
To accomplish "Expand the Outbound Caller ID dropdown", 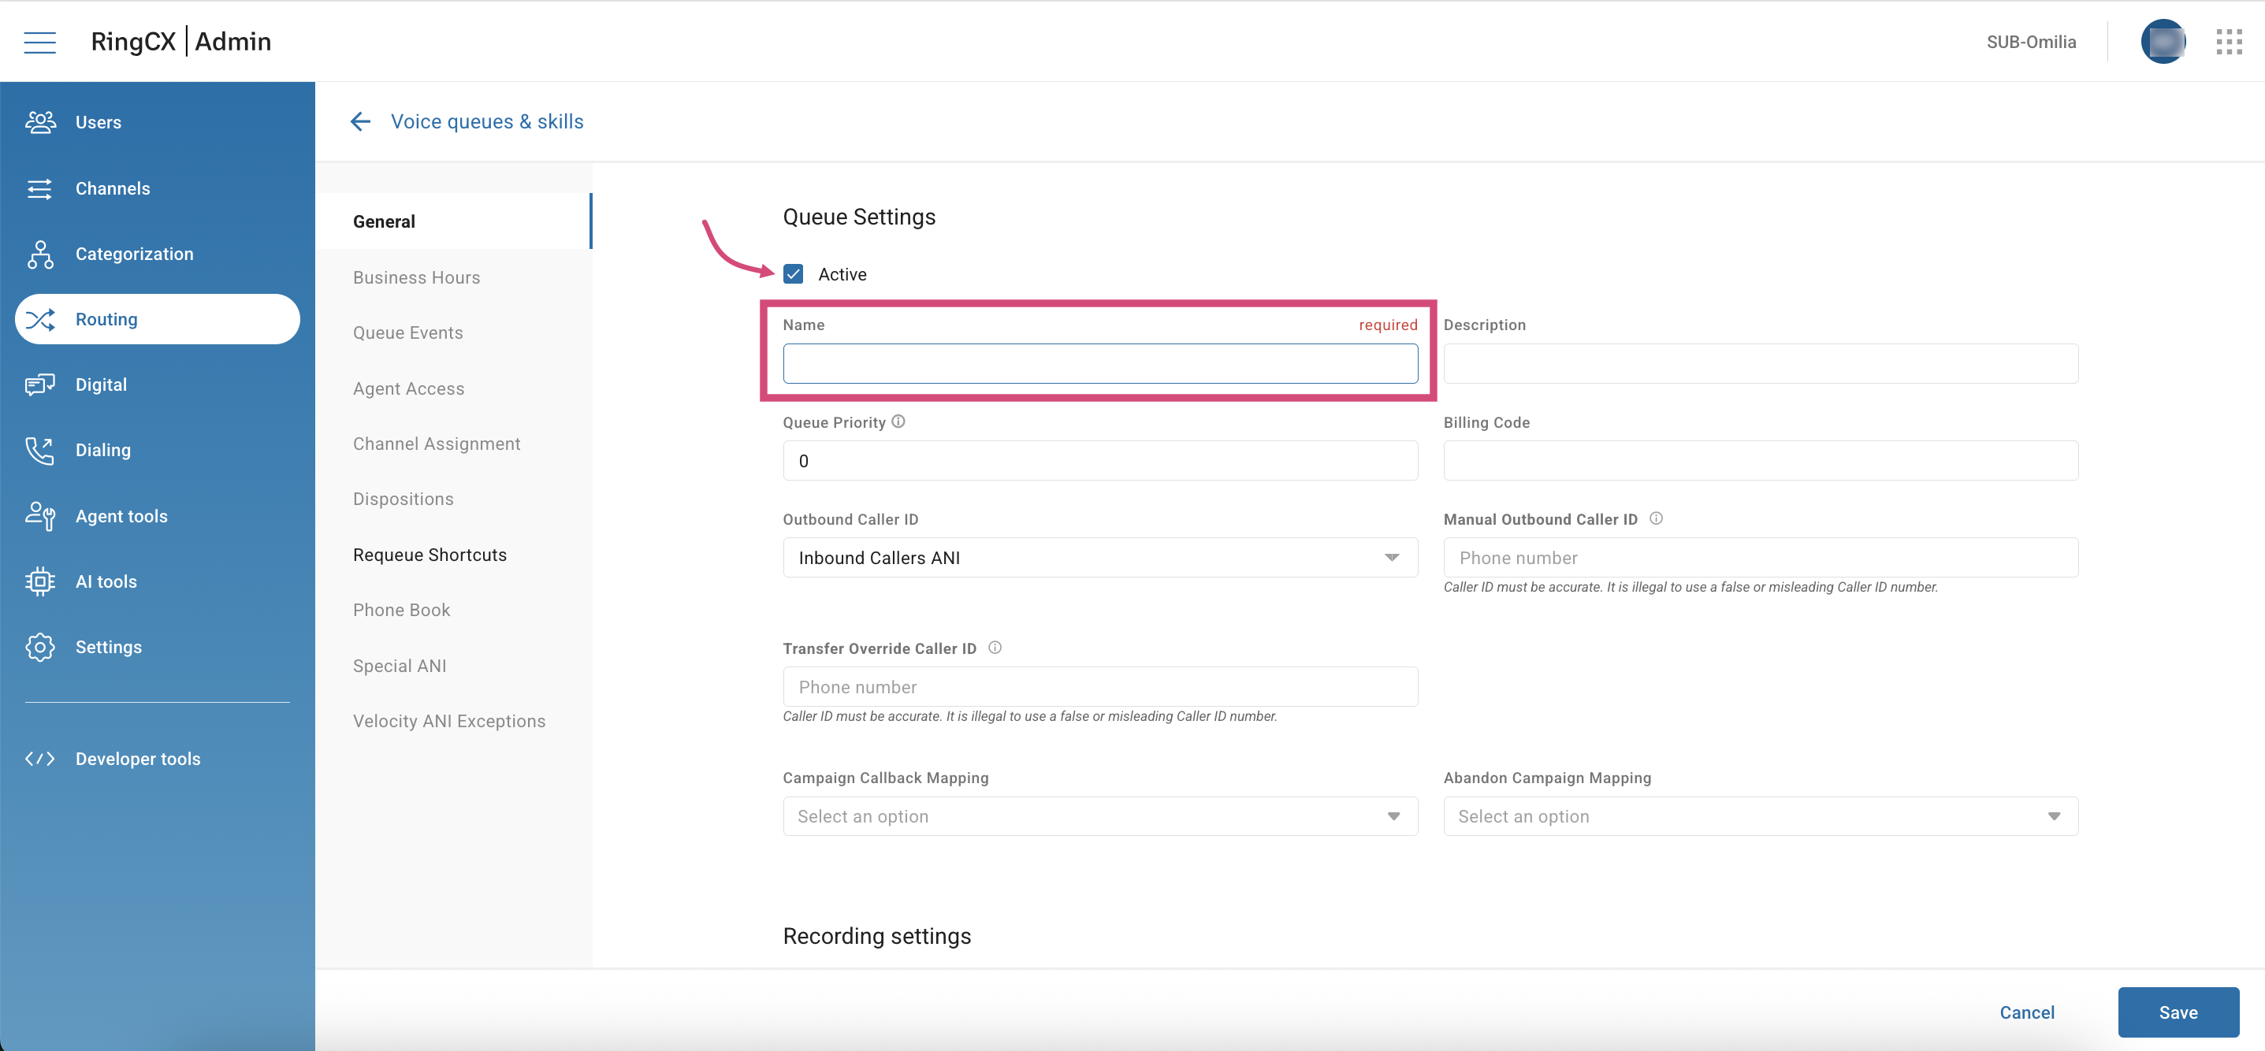I will click(x=1099, y=558).
